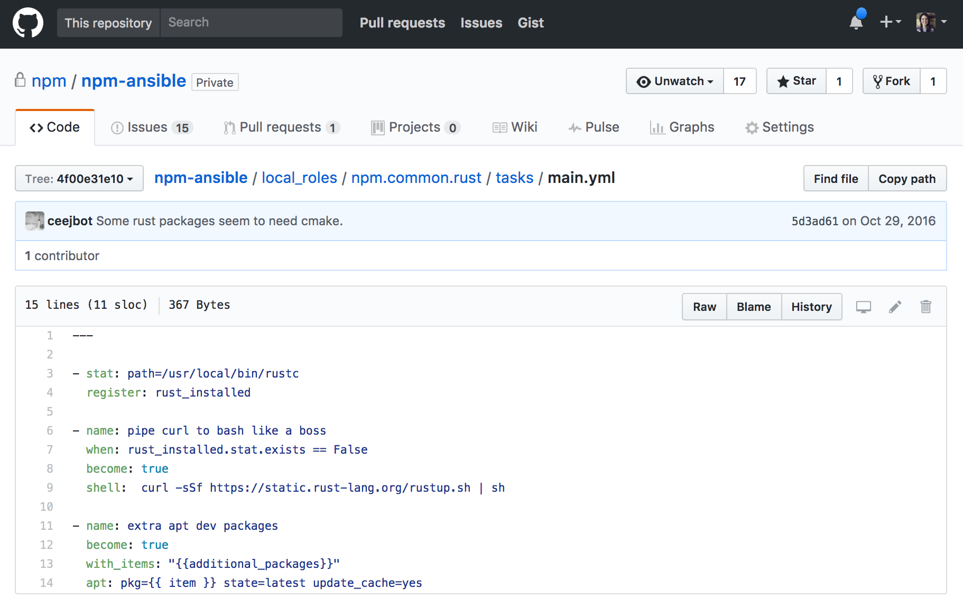
Task: Open the Pulse tab
Action: [x=594, y=127]
